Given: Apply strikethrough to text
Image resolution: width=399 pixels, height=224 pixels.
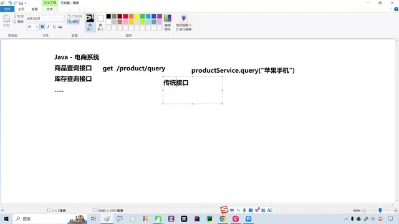Looking at the screenshot, I should click(60, 27).
